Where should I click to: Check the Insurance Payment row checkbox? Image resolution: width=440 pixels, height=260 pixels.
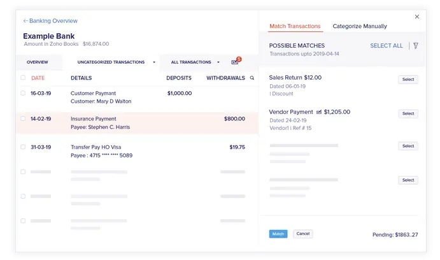point(24,119)
